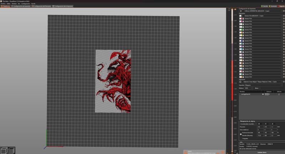Toggle visibility eye for carnagefinal.stl

(x=263, y=94)
